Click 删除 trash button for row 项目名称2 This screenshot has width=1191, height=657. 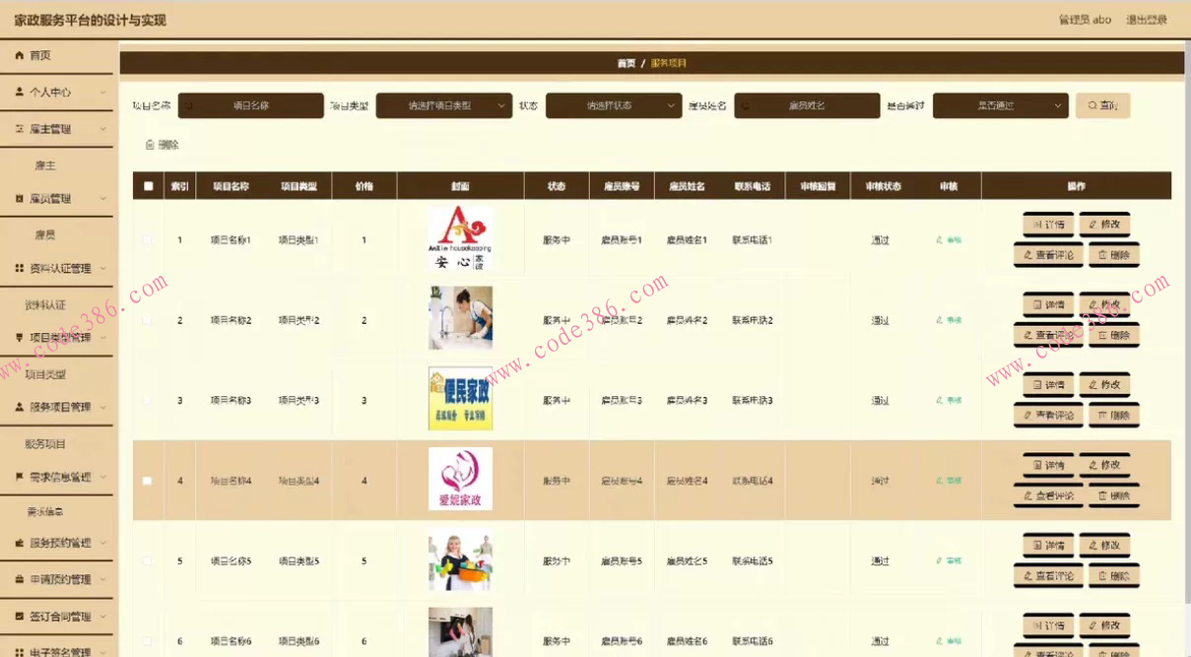tap(1114, 335)
